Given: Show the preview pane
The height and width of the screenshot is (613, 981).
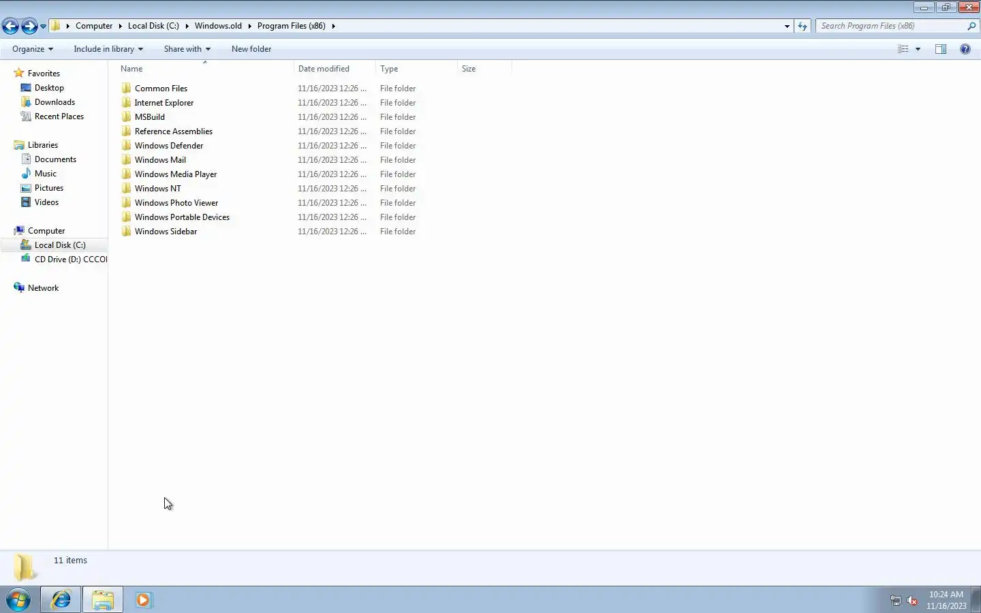Looking at the screenshot, I should (941, 49).
